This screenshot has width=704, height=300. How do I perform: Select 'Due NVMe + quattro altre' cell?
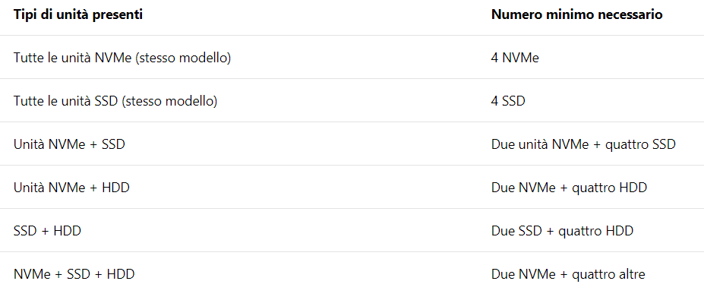tap(568, 274)
